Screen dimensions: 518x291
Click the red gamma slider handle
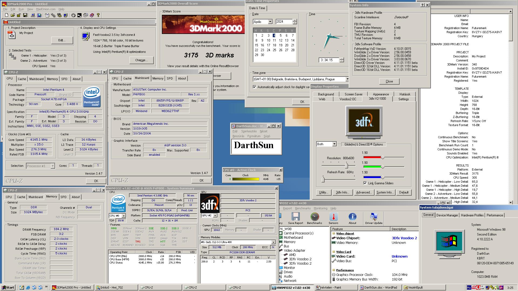point(382,157)
